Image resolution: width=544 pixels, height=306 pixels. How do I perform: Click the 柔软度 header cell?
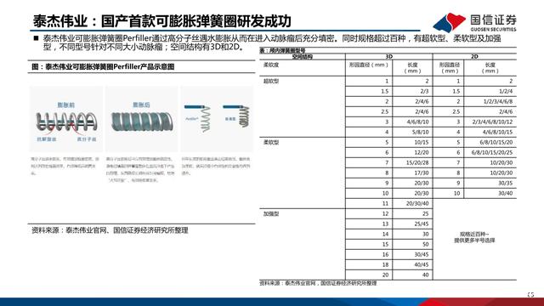[x=271, y=65]
